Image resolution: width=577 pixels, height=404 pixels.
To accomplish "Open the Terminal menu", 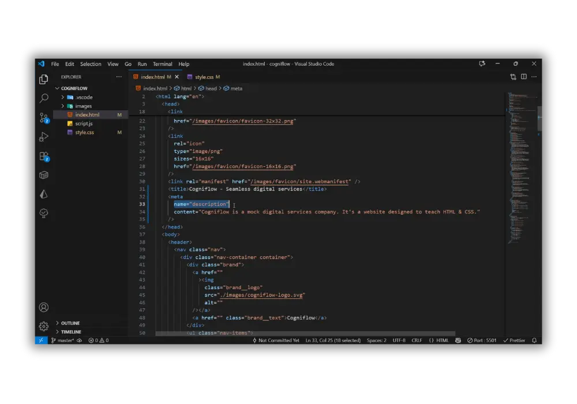I will 163,64.
